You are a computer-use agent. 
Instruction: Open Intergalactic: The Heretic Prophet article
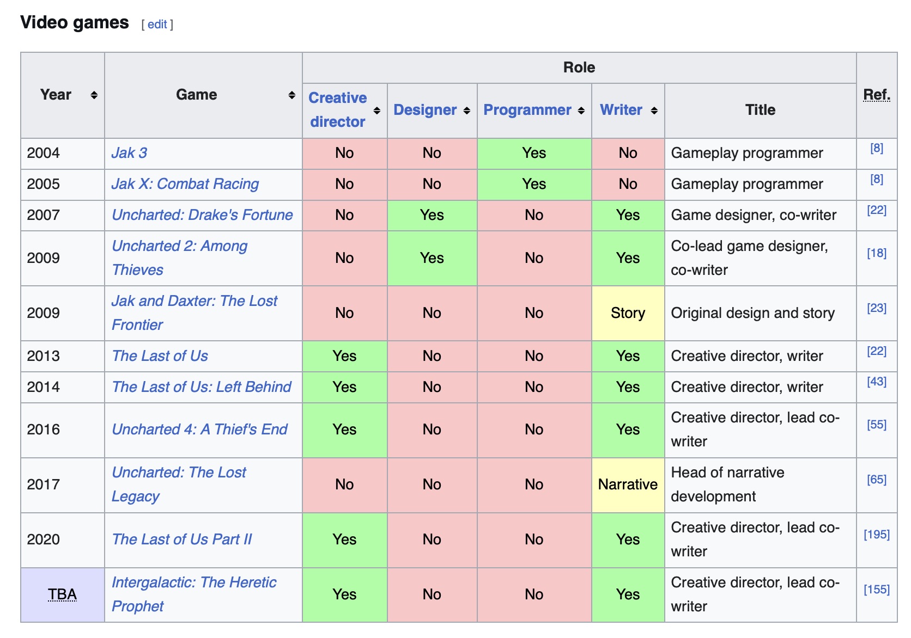pos(194,594)
